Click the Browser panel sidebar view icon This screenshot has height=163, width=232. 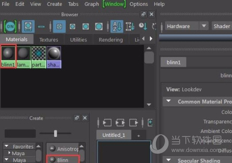coord(28,27)
